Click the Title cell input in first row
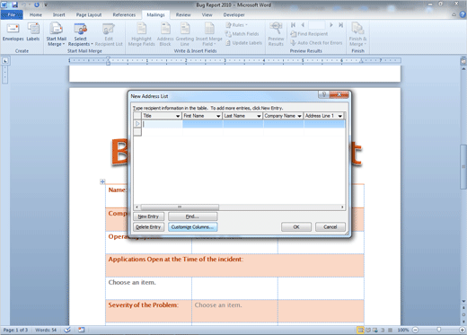This screenshot has height=335, width=467. coord(162,124)
